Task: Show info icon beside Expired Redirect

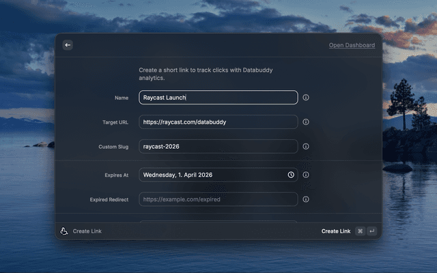Action: 306,199
